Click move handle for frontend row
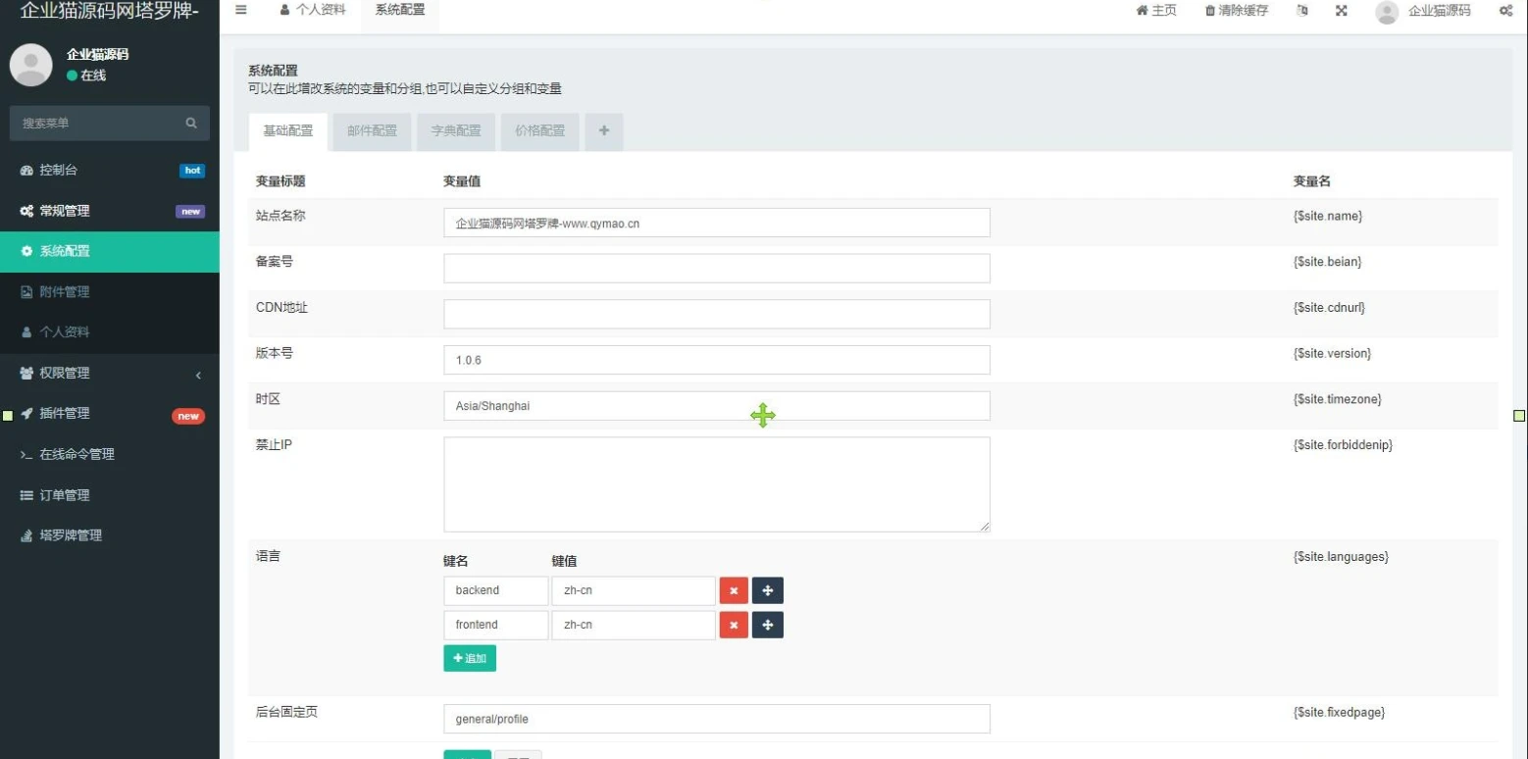This screenshot has height=759, width=1528. (x=768, y=625)
